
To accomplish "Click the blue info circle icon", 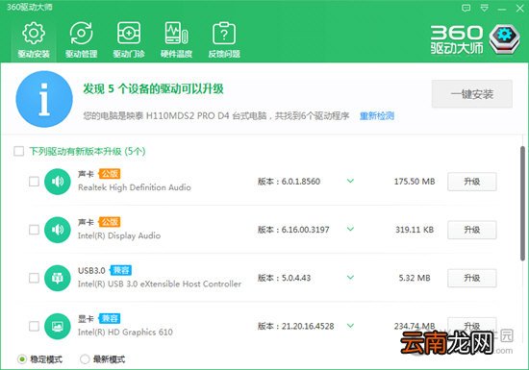I will point(44,99).
